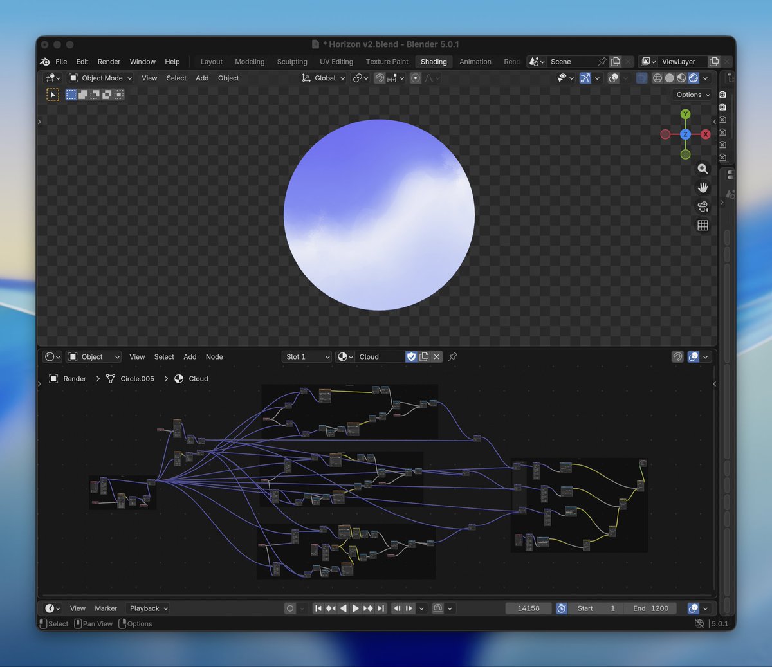The image size is (772, 667).
Task: Click Circle.005 in breadcrumb path
Action: click(x=137, y=379)
